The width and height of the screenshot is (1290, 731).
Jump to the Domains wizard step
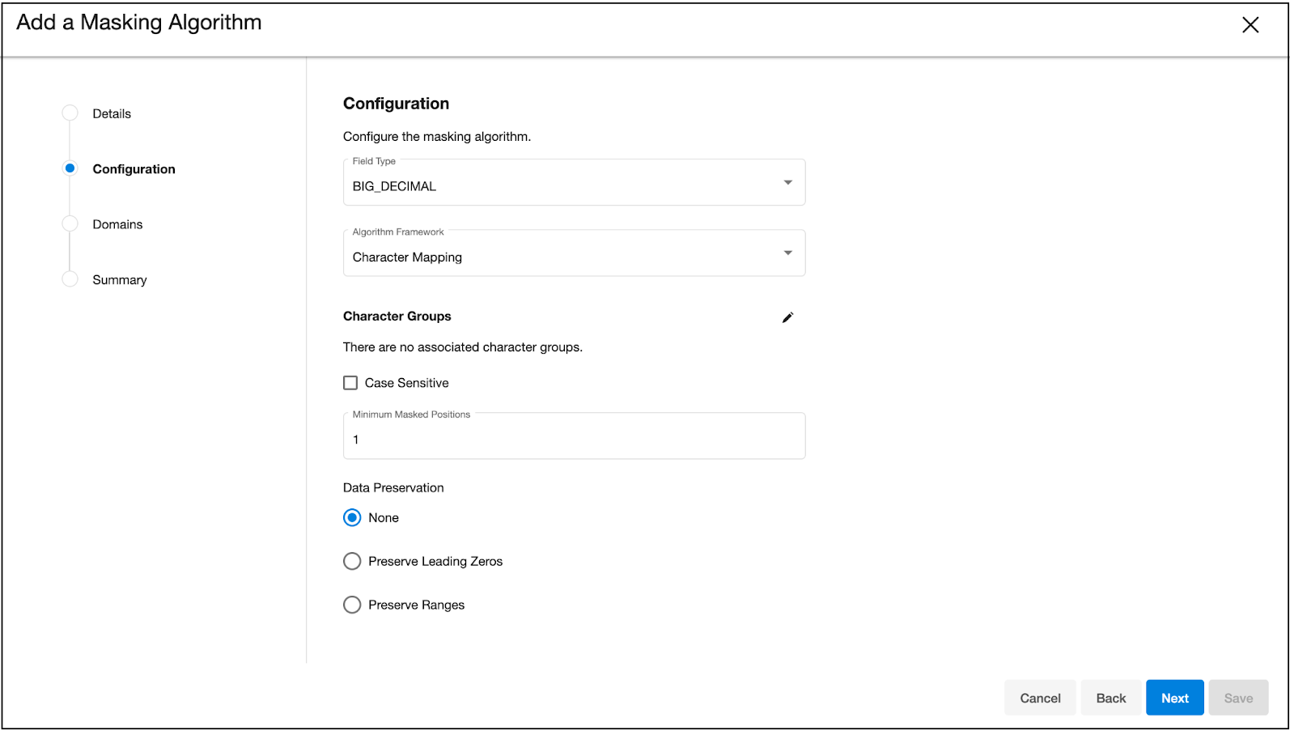click(117, 225)
